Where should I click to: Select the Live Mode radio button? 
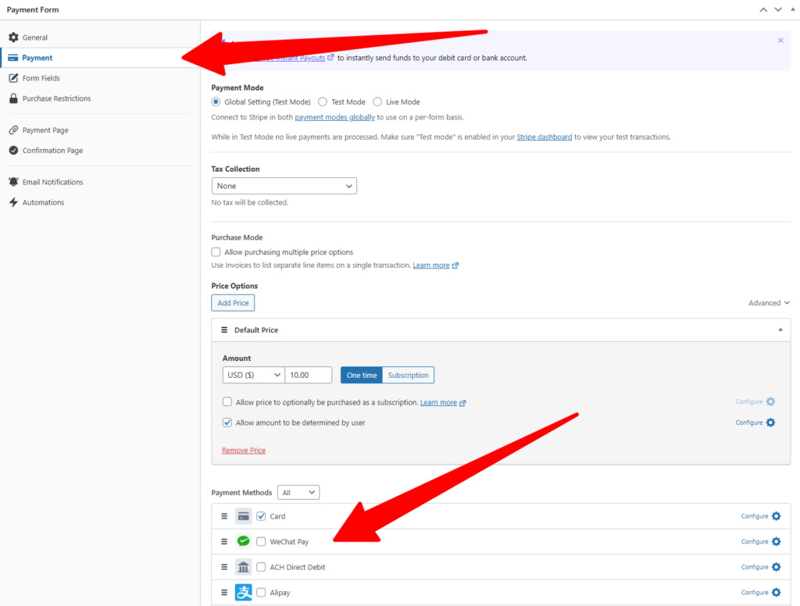tap(377, 102)
